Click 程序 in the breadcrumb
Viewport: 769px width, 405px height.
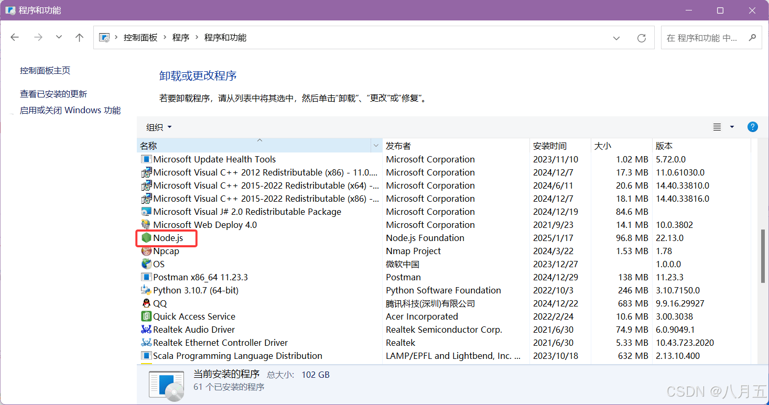coord(181,38)
